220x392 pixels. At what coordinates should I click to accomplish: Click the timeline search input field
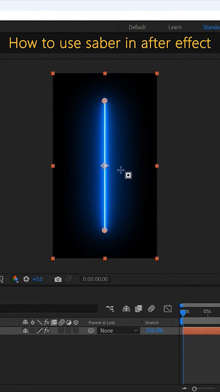(49, 309)
